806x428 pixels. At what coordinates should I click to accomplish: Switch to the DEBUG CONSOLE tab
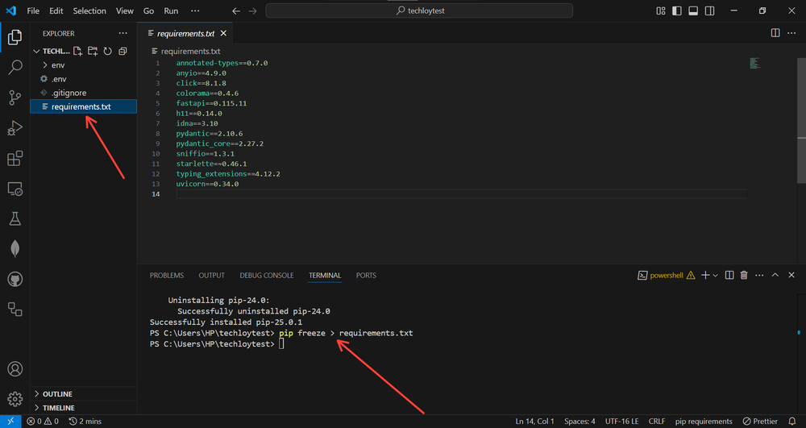point(266,276)
